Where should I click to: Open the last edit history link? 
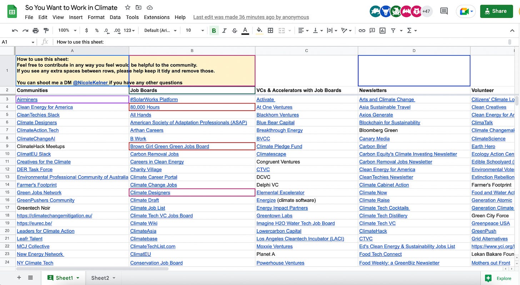(x=251, y=17)
